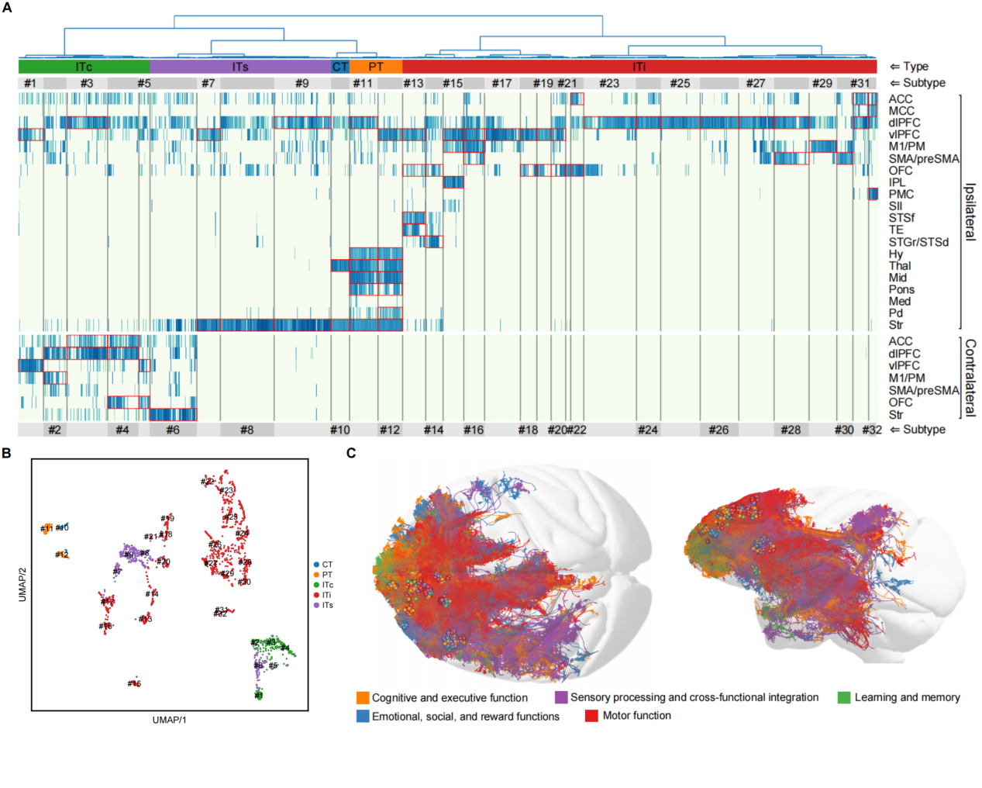Image resolution: width=982 pixels, height=788 pixels.
Task: Click the Thal row label
Action: click(x=899, y=266)
